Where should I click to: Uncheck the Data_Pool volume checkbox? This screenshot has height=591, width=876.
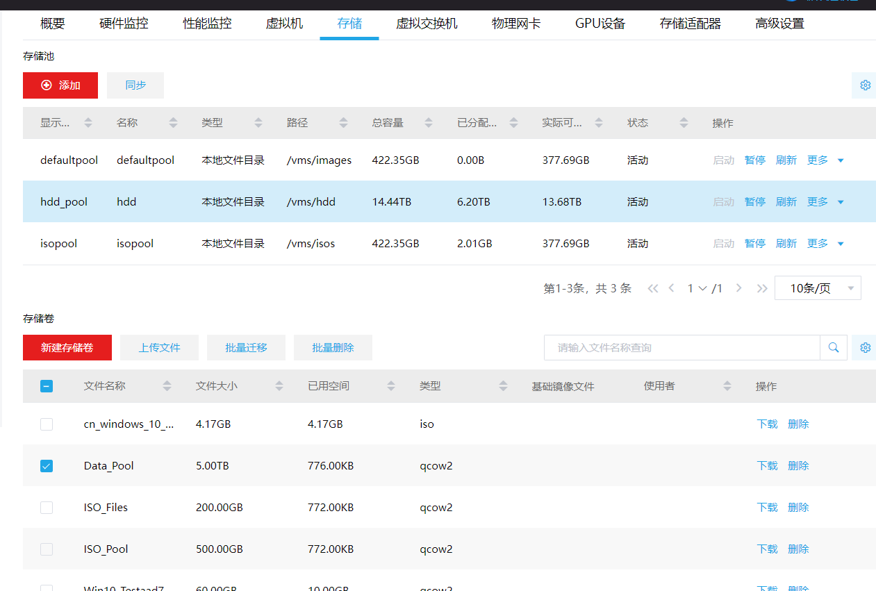pos(47,466)
